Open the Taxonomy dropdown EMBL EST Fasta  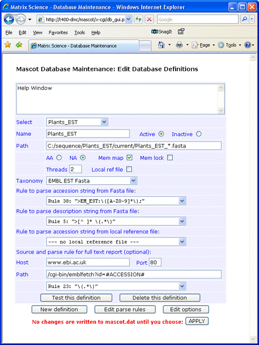[92, 181]
